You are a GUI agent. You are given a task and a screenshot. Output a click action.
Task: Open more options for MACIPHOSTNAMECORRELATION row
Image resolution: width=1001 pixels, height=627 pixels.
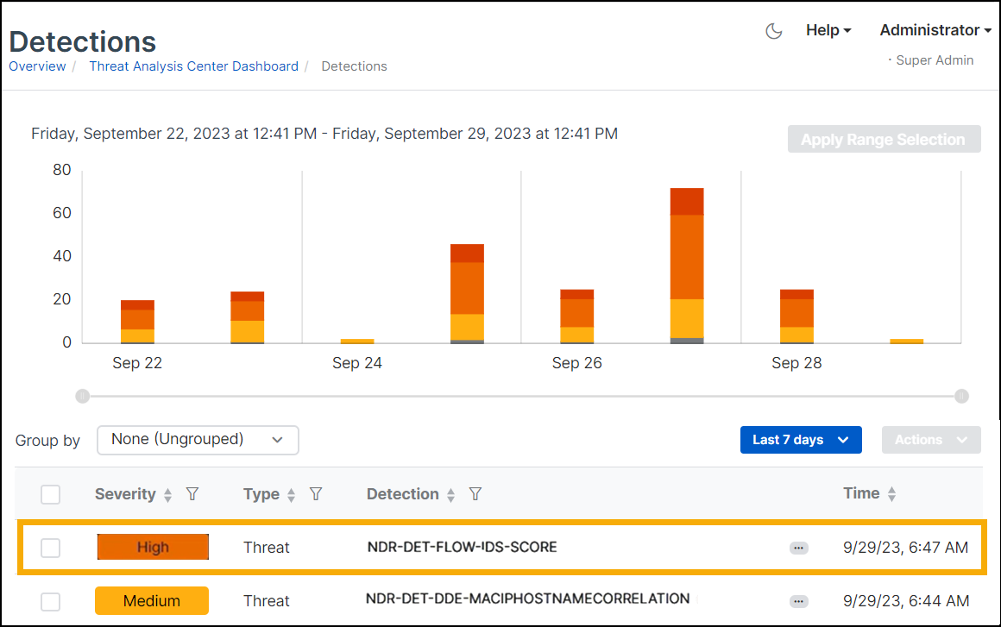[x=798, y=601]
